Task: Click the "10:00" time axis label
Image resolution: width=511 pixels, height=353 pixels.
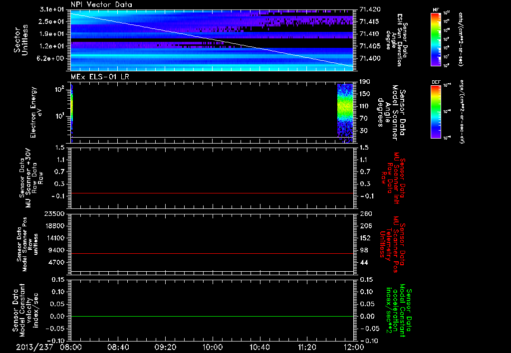Action: (213, 347)
